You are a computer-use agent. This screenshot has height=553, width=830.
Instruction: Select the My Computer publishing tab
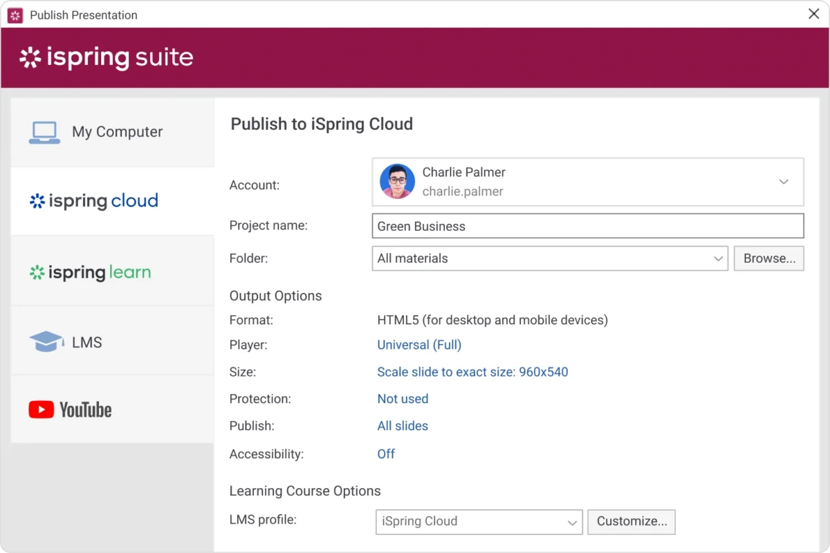pos(113,132)
